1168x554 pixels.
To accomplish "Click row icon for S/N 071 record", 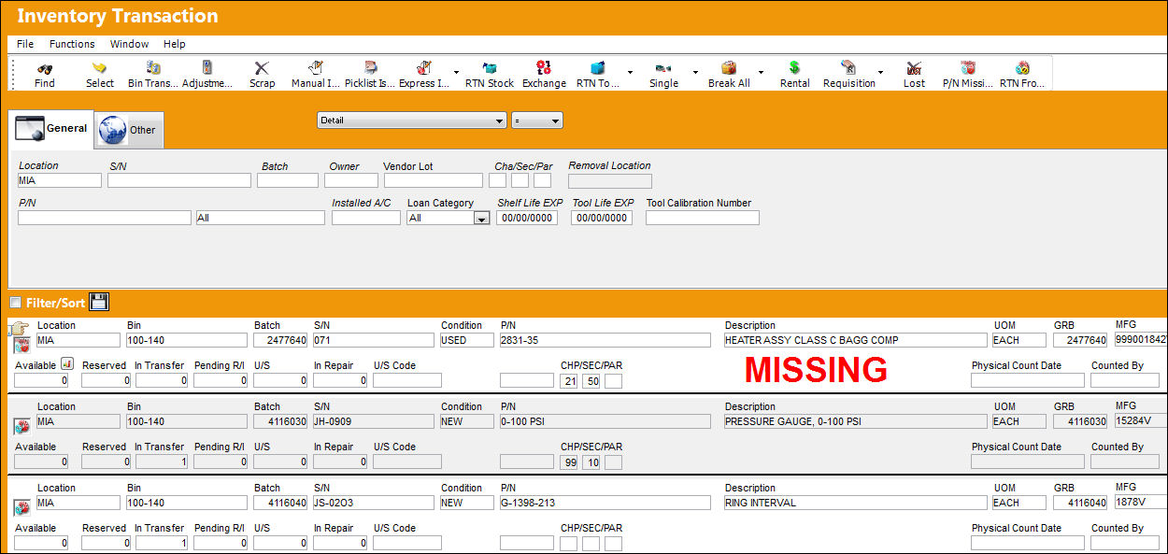I will coord(21,346).
